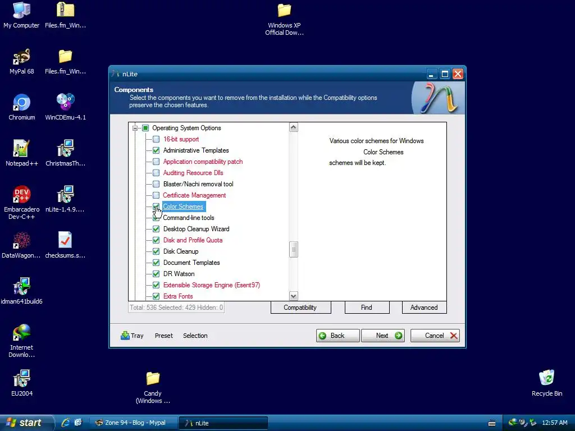Click the Find button

[367, 308]
